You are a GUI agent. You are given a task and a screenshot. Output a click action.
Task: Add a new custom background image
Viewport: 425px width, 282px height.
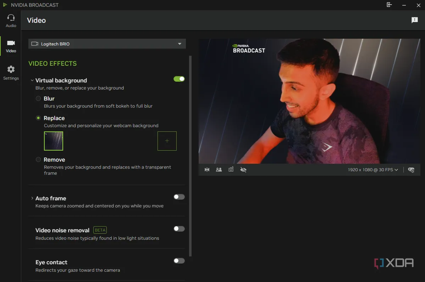coord(167,141)
